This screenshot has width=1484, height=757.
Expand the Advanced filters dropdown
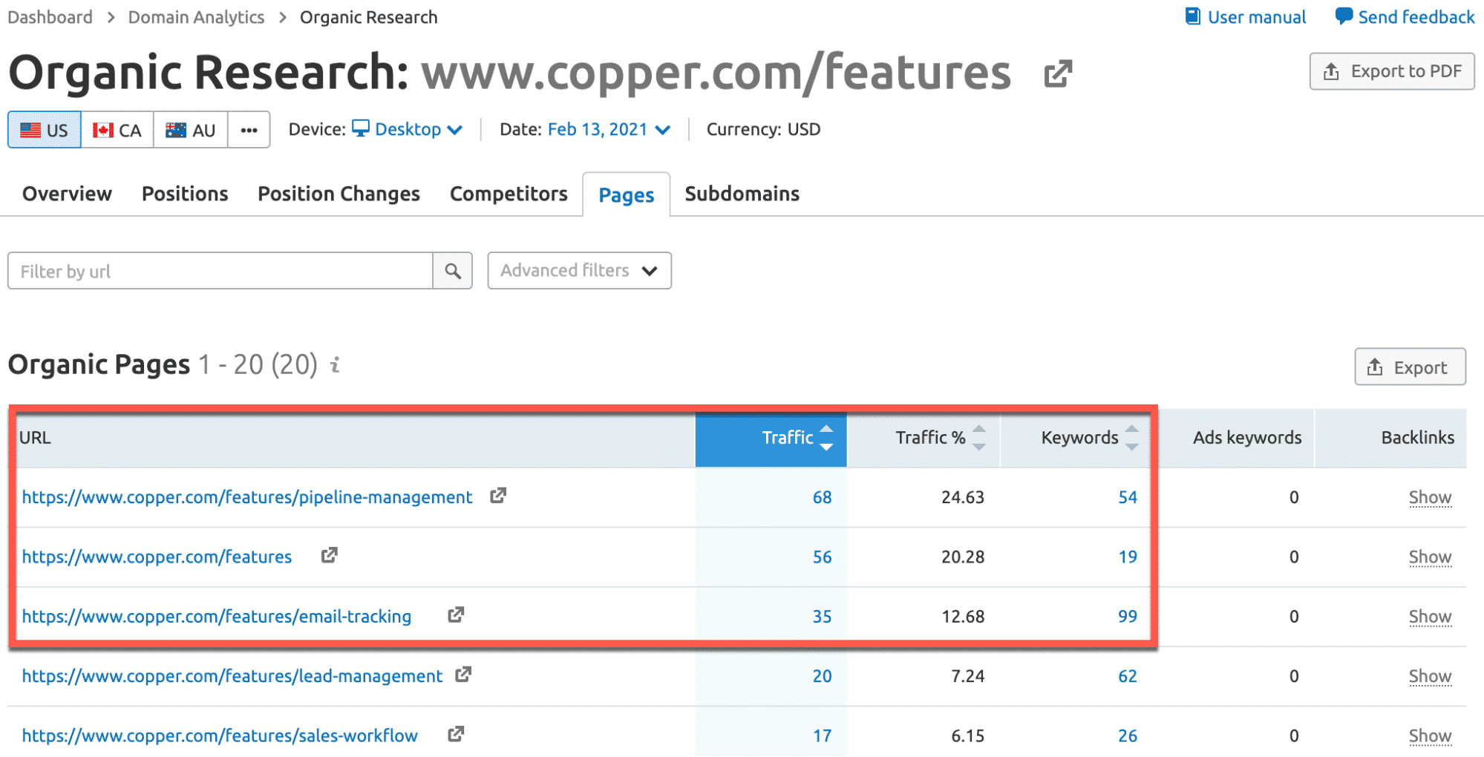[x=579, y=271]
